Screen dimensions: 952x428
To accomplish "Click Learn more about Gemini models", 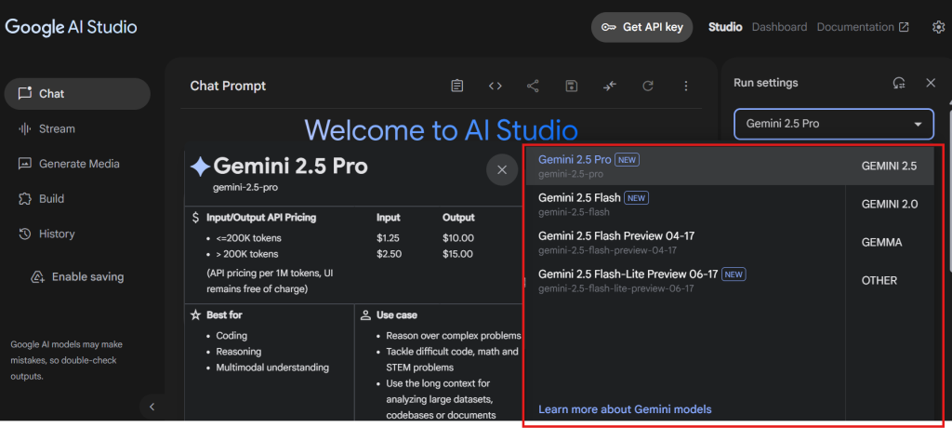I will click(x=625, y=409).
